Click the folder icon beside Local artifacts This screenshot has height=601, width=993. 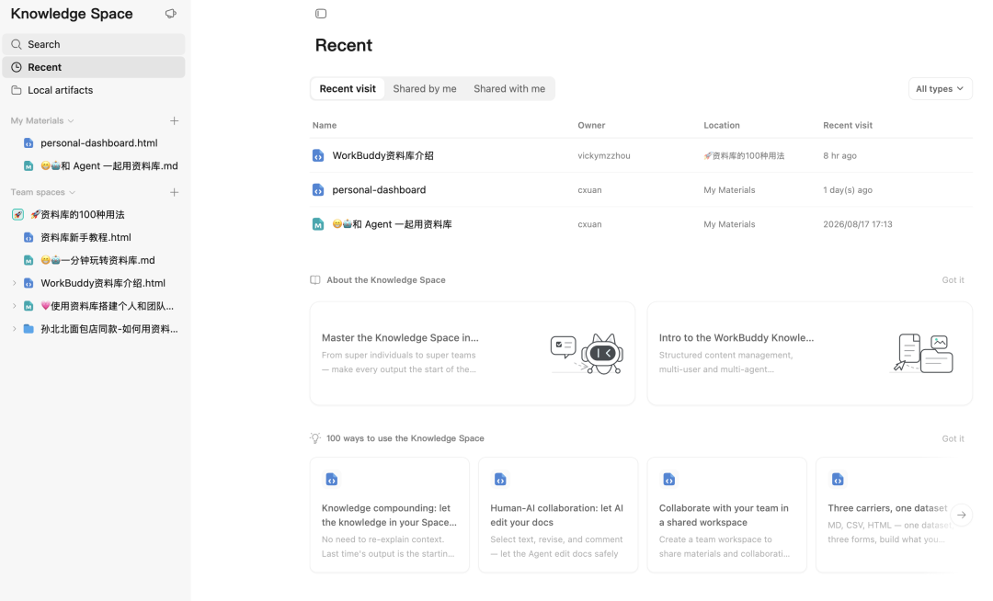point(17,90)
